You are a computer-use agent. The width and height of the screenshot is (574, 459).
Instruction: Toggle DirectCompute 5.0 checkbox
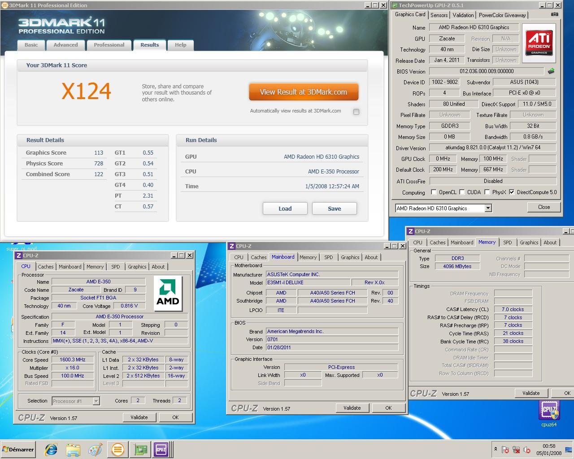point(512,192)
